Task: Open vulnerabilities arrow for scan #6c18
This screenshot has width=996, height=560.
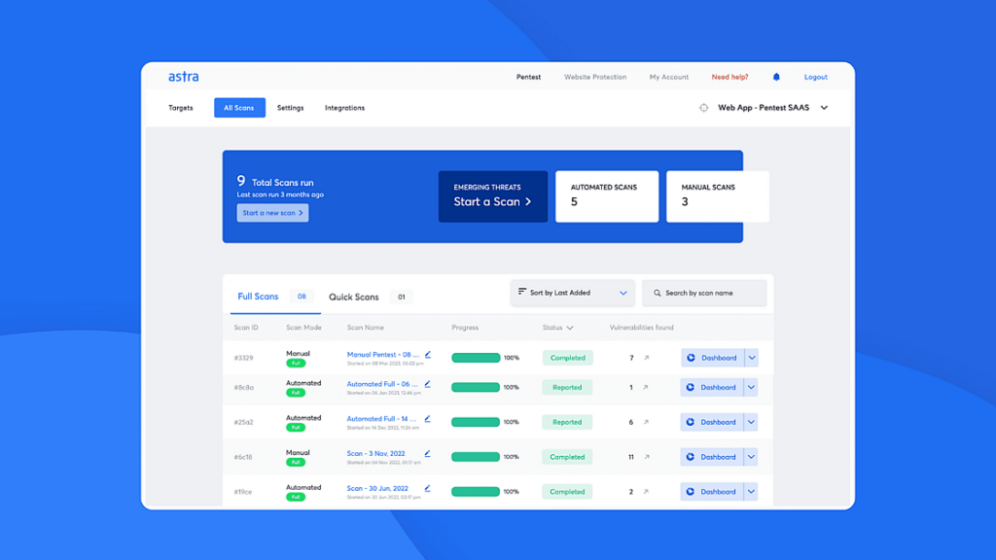Action: 647,457
